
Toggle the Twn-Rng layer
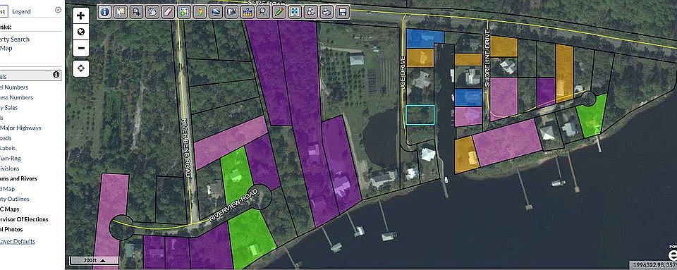click(11, 159)
